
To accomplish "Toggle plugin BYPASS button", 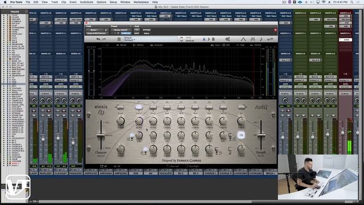I will (x=147, y=30).
